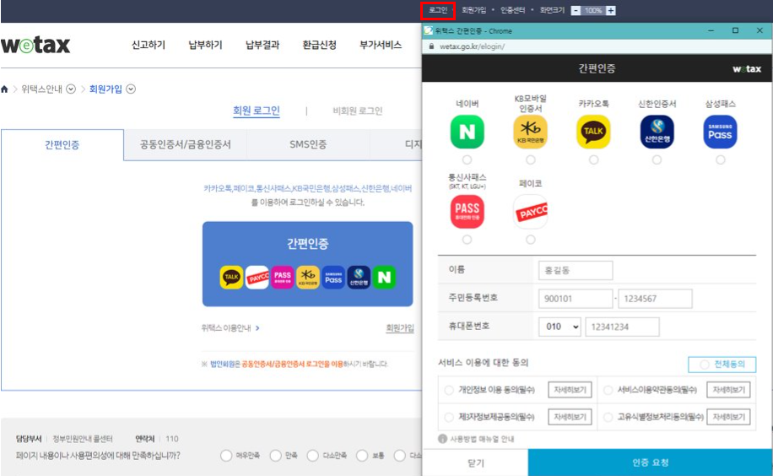The image size is (773, 476).
Task: Click the 위택스 이용안내 link
Action: point(230,328)
